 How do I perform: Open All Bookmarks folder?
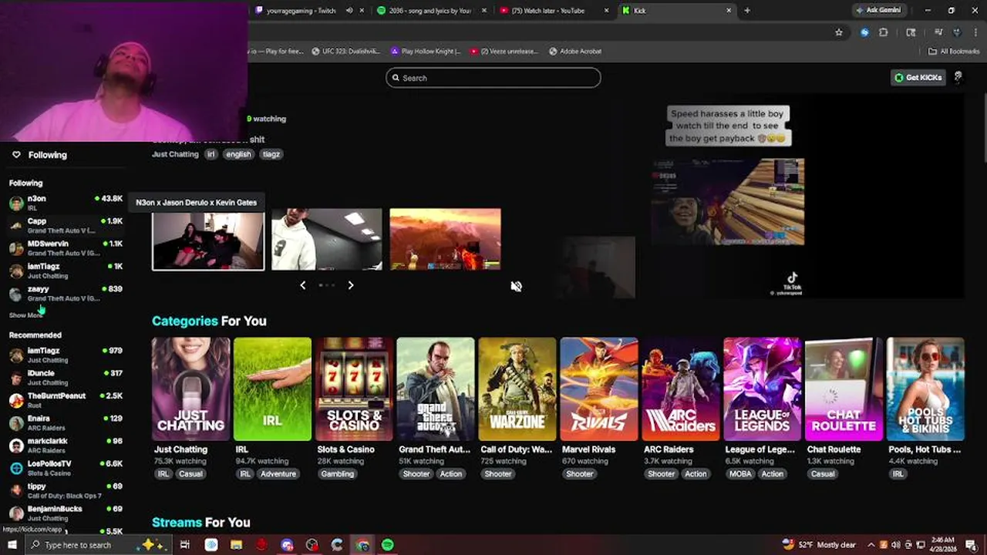click(x=954, y=52)
